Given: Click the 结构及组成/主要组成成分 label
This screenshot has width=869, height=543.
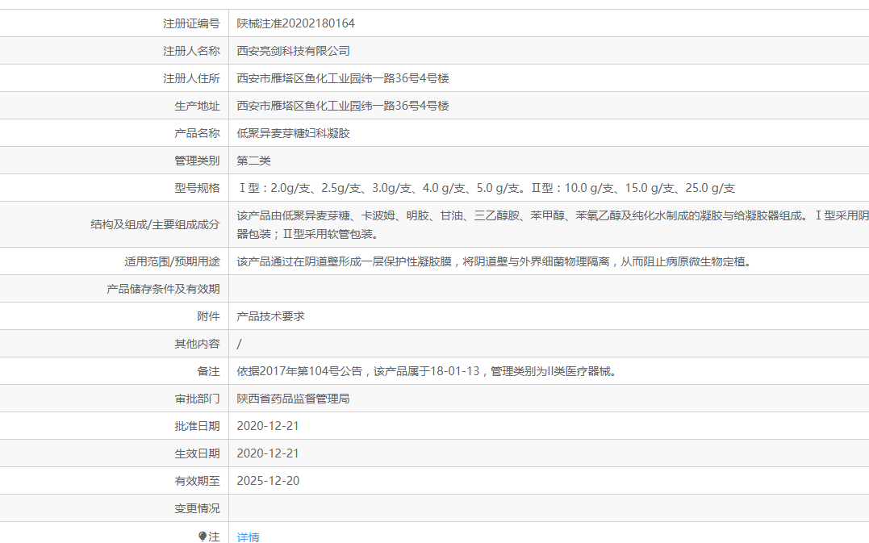Looking at the screenshot, I should pos(155,224).
